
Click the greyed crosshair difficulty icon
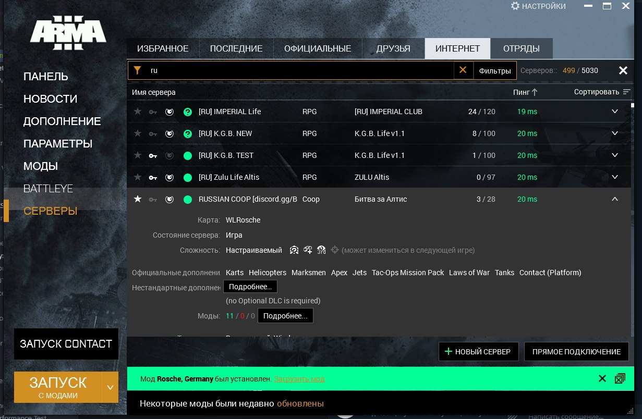[335, 250]
